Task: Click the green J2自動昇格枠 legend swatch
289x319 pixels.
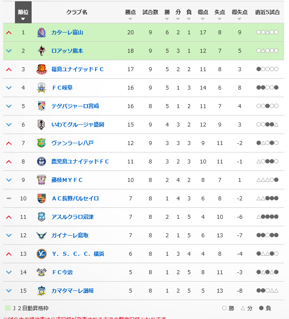Action: (x=8, y=308)
